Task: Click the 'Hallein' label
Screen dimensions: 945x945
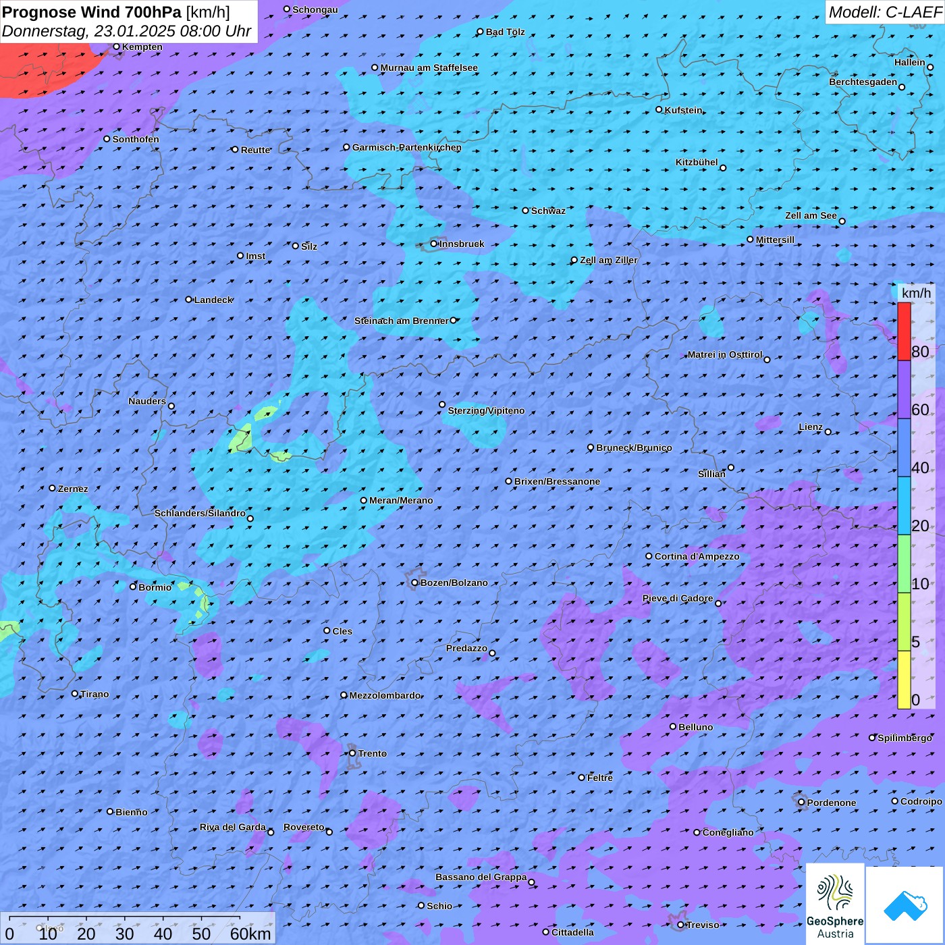Action: tap(909, 62)
